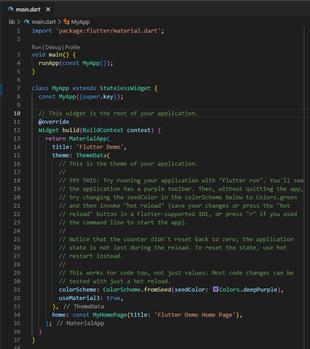Viewport: 310px width, 349px height.
Task: Click the 'Flutter Demo' title string
Action: pyautogui.click(x=100, y=147)
